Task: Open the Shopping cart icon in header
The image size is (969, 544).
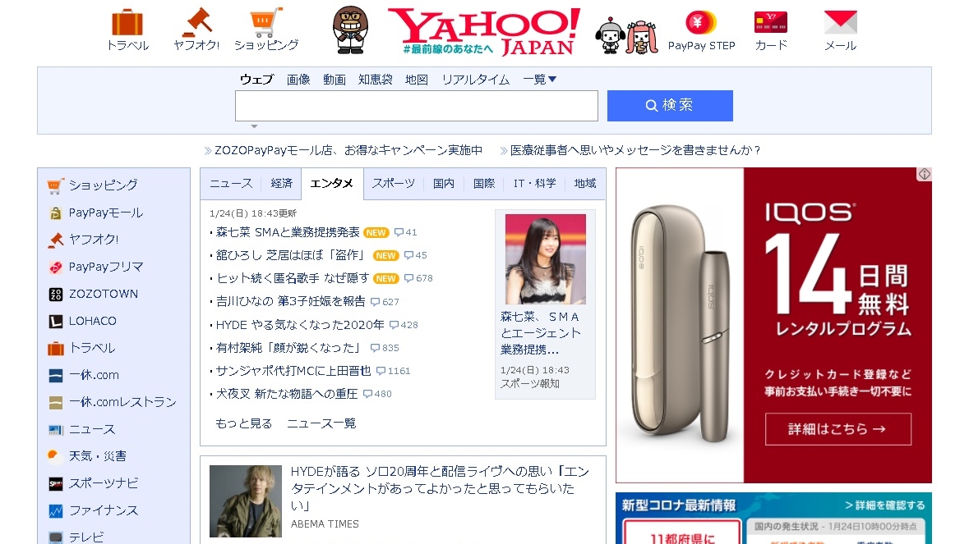Action: (x=265, y=22)
